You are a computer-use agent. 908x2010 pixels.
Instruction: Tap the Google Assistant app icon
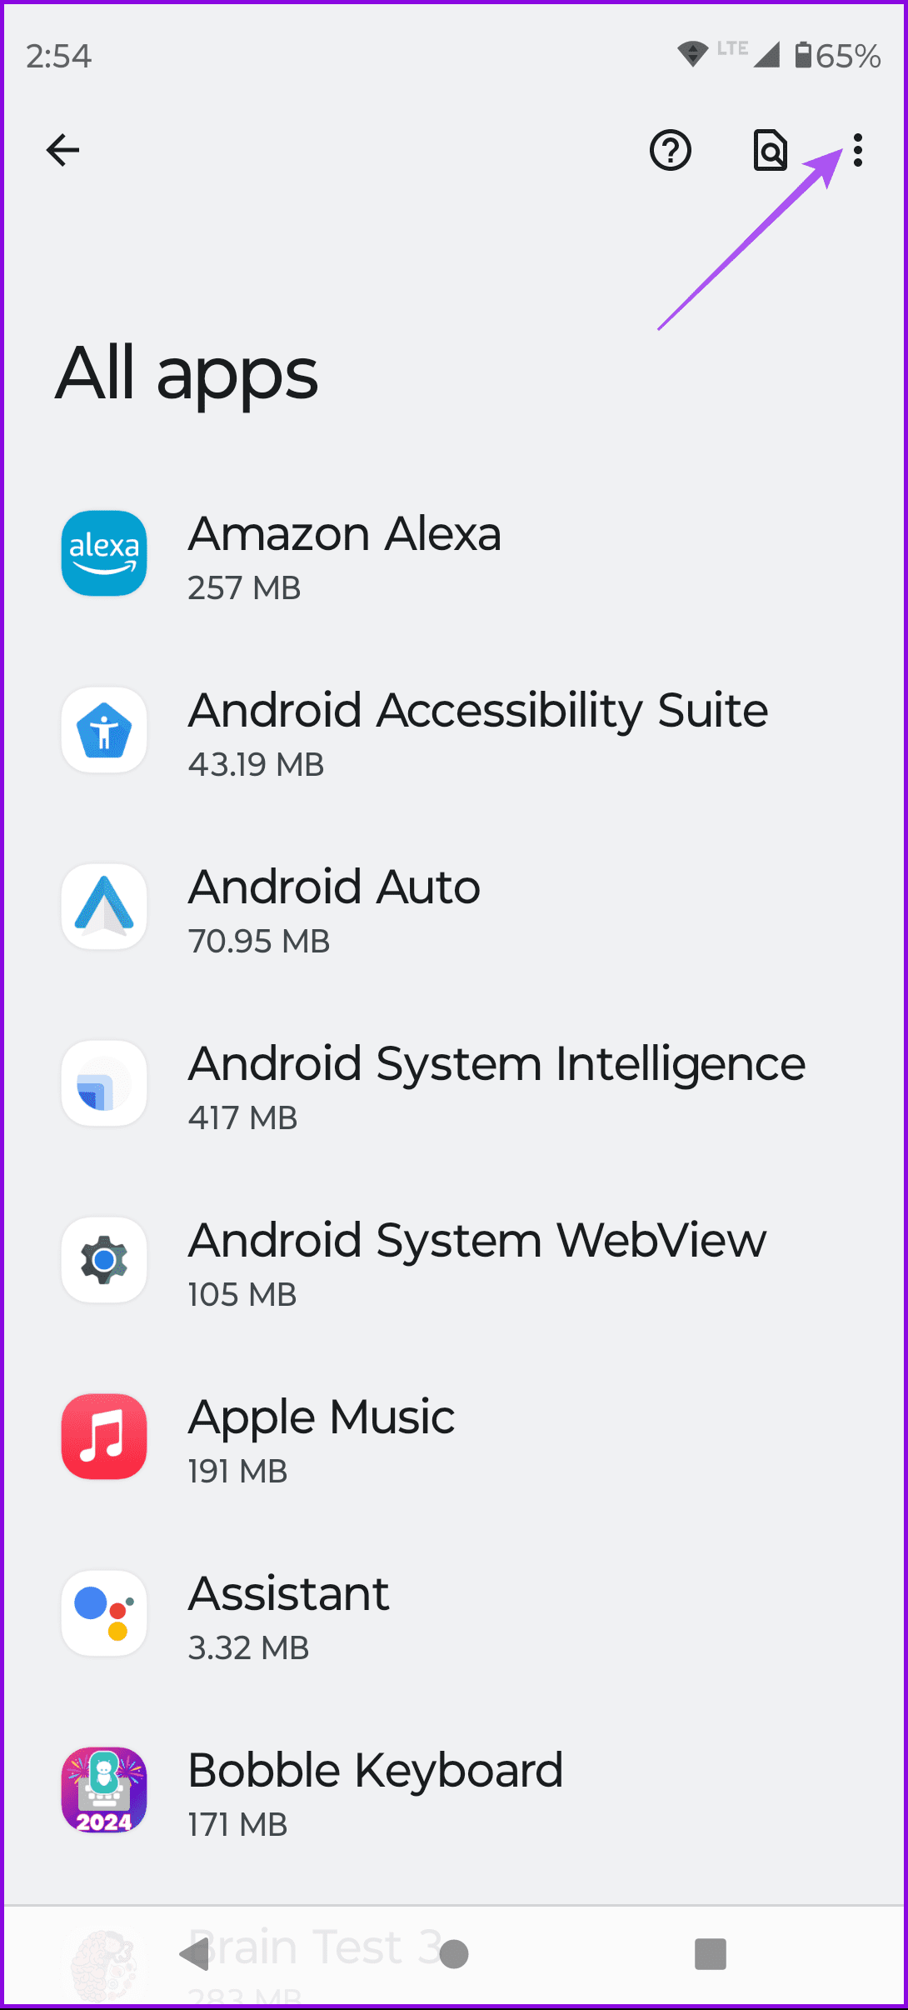[104, 1613]
